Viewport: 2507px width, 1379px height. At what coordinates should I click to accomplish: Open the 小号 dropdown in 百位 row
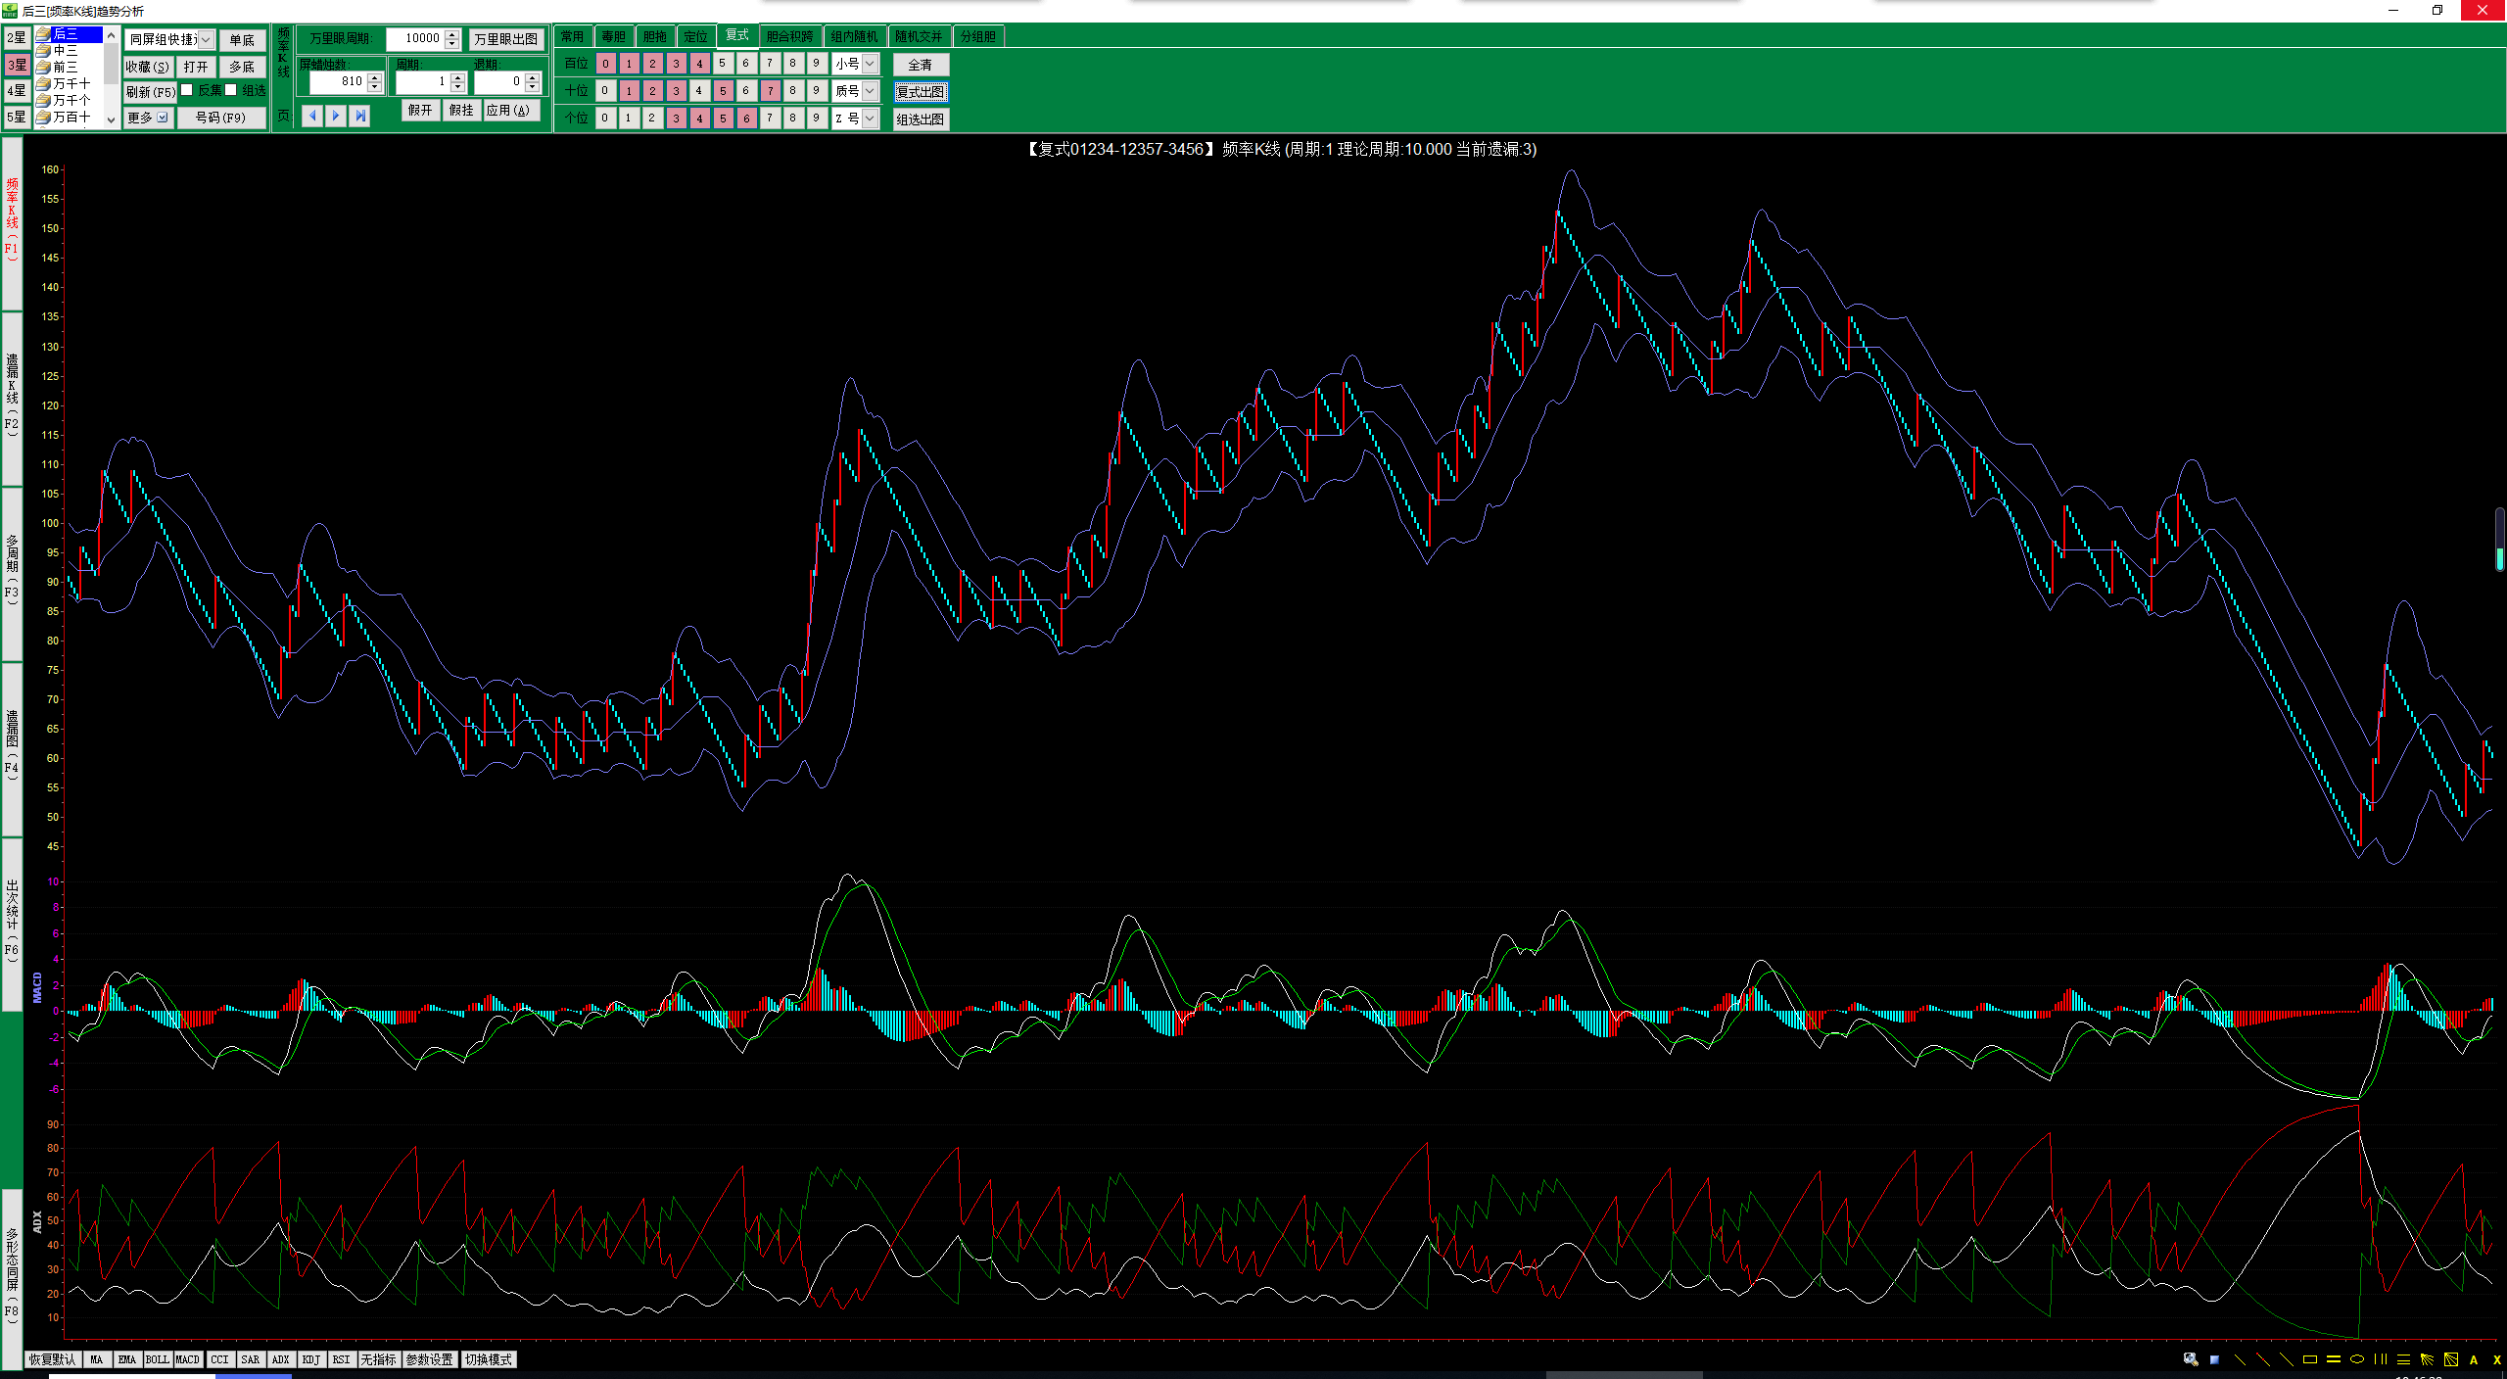[x=870, y=64]
